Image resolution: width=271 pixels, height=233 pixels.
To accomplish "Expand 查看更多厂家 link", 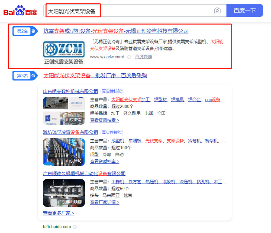I will pos(59,213).
